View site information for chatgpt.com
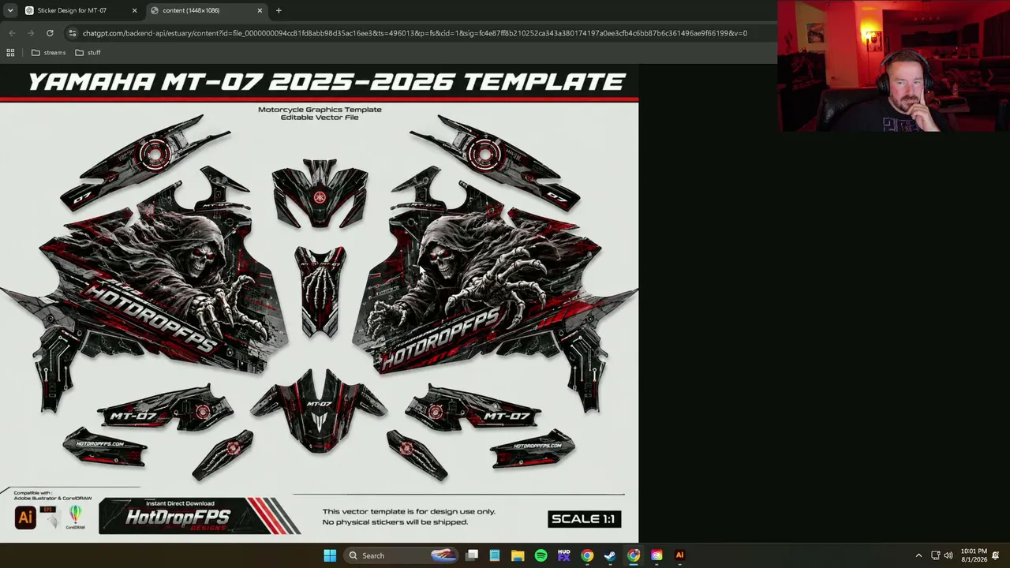The image size is (1010, 568). [x=73, y=33]
